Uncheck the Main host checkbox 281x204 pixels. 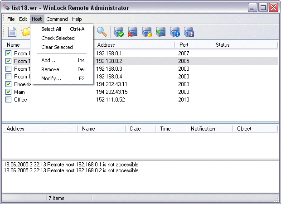[x=8, y=92]
